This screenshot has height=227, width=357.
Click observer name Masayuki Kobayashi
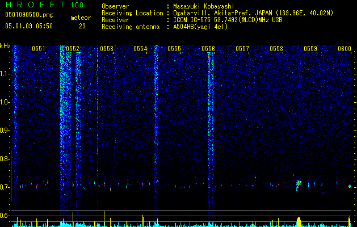[x=204, y=6]
